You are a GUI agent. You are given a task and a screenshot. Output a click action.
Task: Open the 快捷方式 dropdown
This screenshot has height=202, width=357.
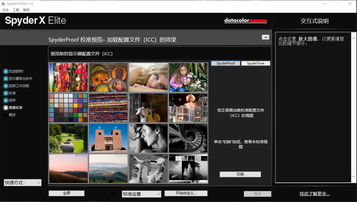tap(23, 183)
